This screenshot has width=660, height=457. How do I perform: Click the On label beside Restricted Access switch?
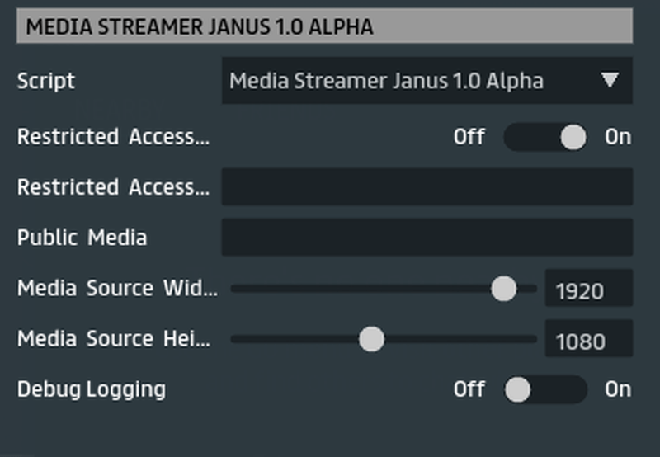617,137
